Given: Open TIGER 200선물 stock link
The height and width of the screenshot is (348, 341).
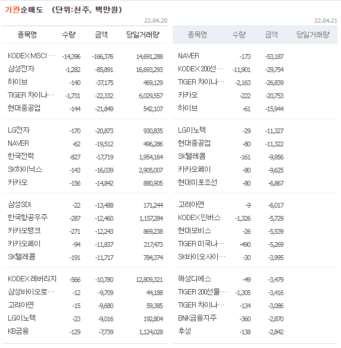Looking at the screenshot, I should [x=202, y=292].
